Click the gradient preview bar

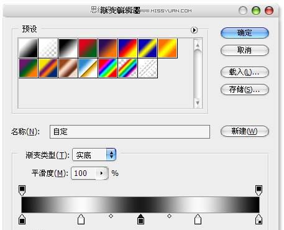140,205
